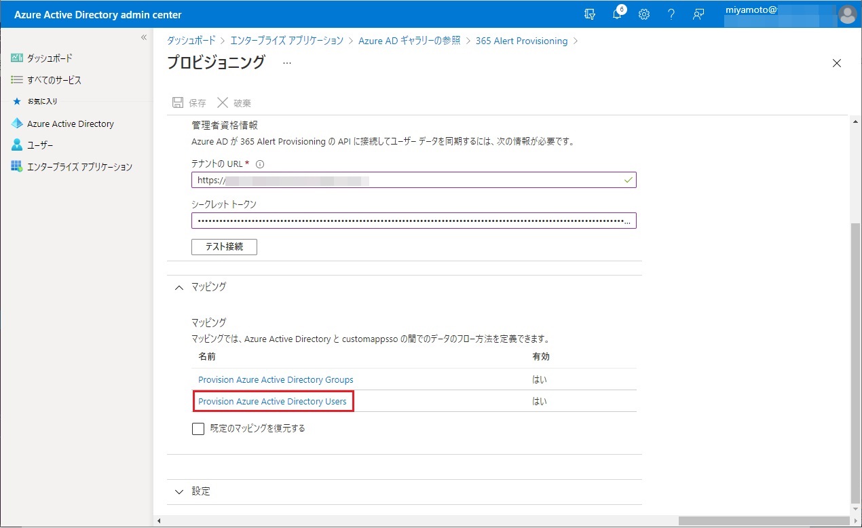The image size is (862, 528).
Task: Open the notifications bell
Action: pos(617,14)
